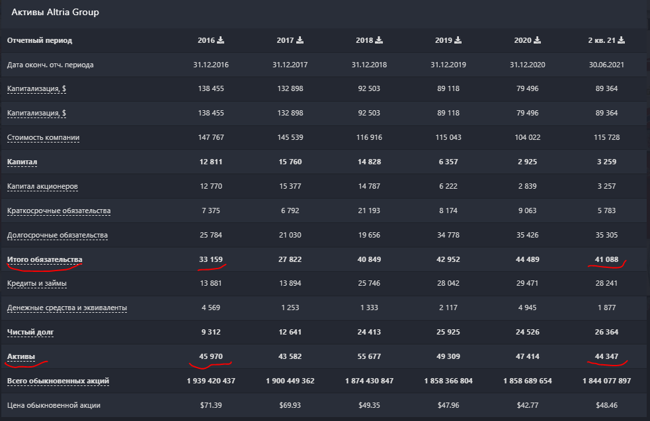This screenshot has height=421, width=650.
Task: Click the download icon for the 2020 column
Action: coord(536,40)
